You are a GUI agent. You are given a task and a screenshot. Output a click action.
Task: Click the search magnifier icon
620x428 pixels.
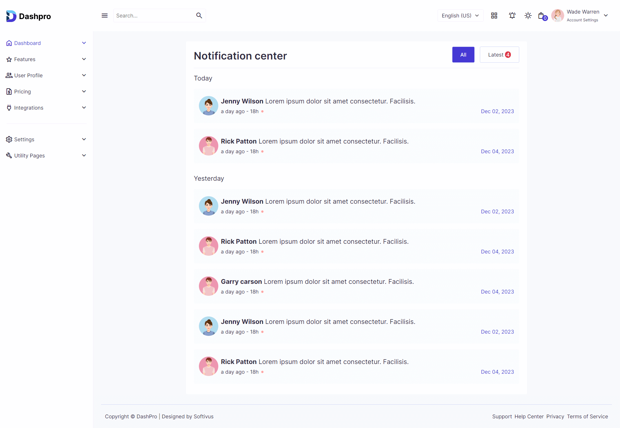(199, 16)
